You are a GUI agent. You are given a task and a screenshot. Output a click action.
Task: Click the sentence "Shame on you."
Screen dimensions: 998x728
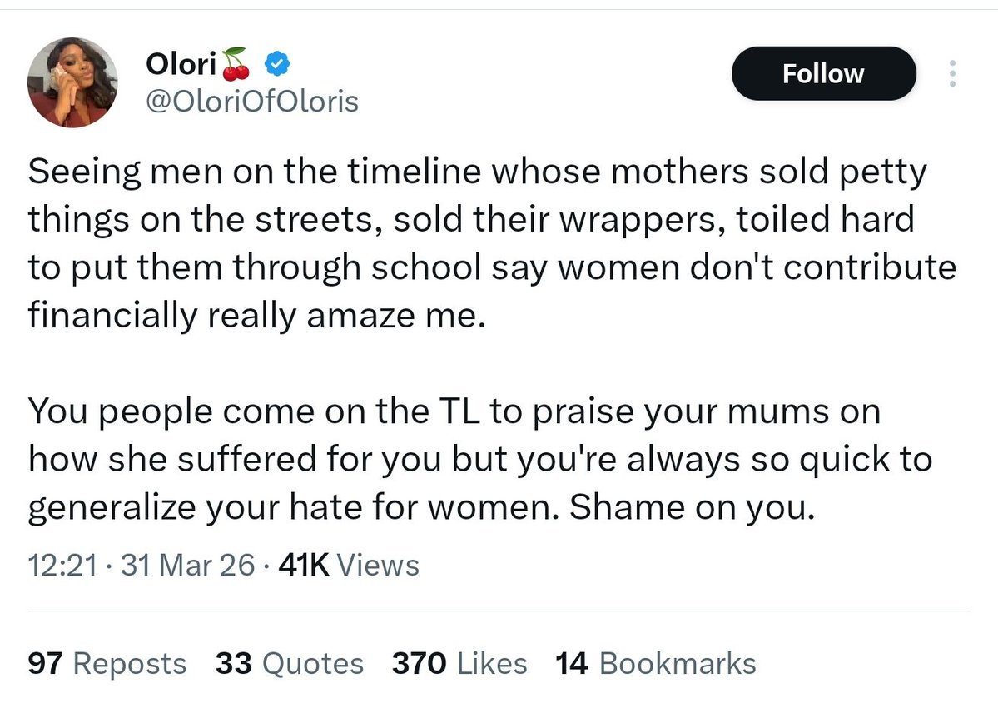(690, 508)
